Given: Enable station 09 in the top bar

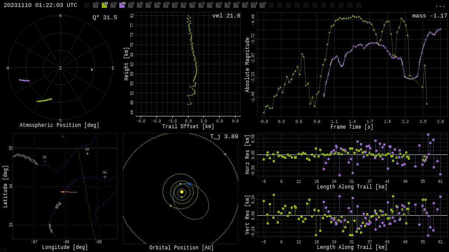Looking at the screenshot, I should [165, 5].
